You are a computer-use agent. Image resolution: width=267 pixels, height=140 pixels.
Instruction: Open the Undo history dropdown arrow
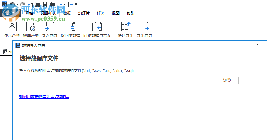17,5
